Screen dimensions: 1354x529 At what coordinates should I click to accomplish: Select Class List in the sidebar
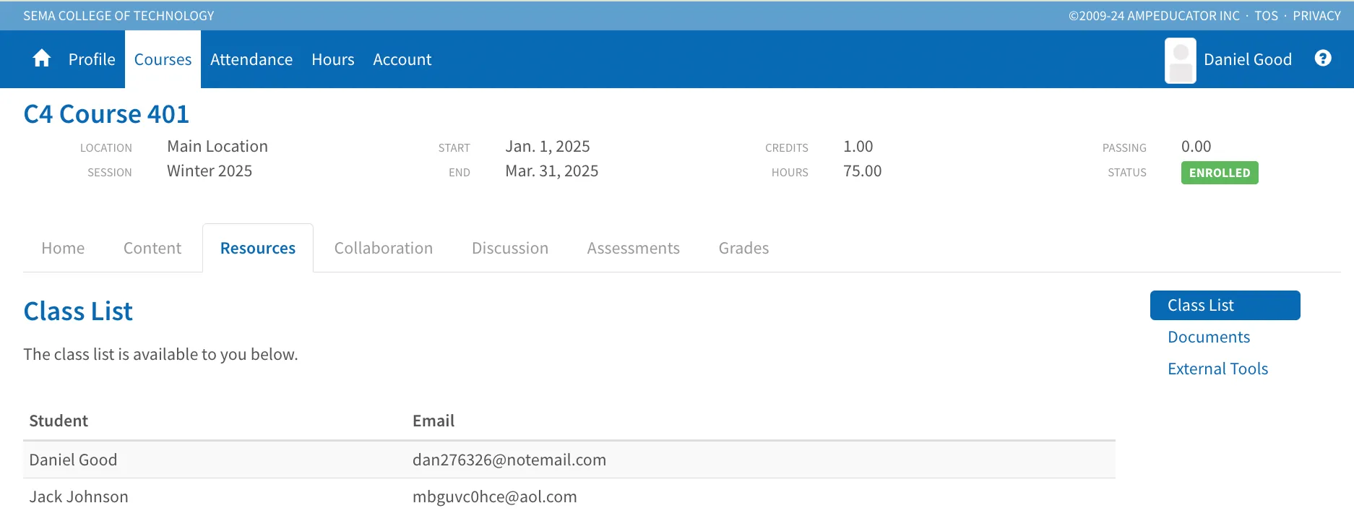[x=1225, y=305]
